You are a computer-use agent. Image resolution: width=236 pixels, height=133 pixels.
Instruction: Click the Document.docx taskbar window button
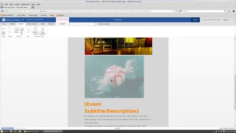(53, 132)
